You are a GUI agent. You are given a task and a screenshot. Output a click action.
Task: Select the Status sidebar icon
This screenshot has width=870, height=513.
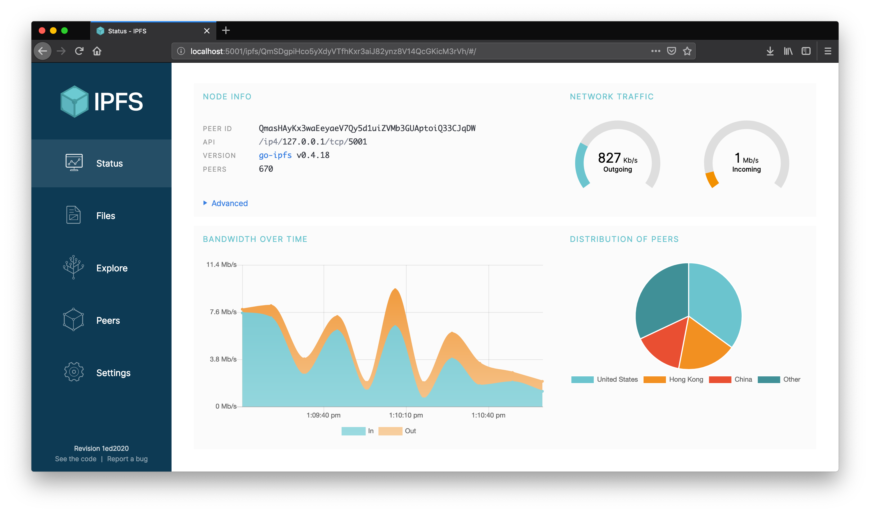74,163
